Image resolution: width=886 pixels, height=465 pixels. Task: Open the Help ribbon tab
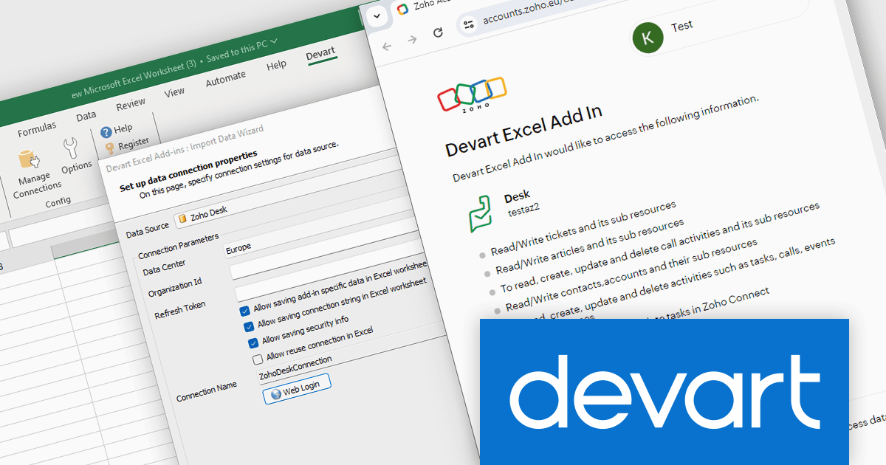(x=276, y=65)
